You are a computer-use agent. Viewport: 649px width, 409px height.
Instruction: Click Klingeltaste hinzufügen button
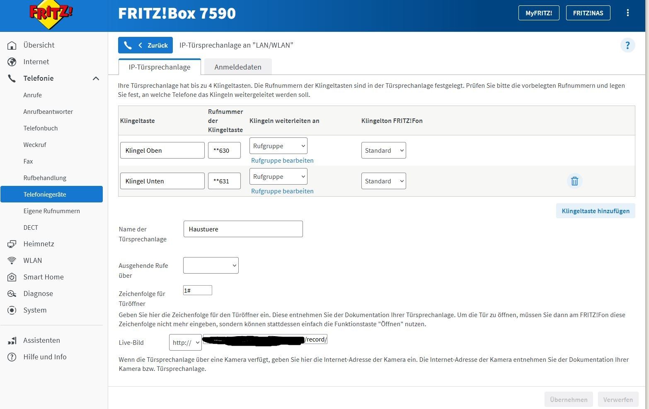[x=596, y=211]
